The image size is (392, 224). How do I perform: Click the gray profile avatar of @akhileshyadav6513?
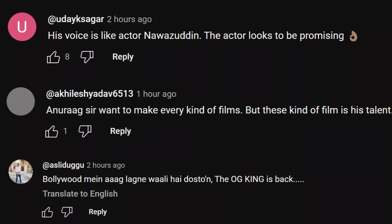click(x=21, y=101)
